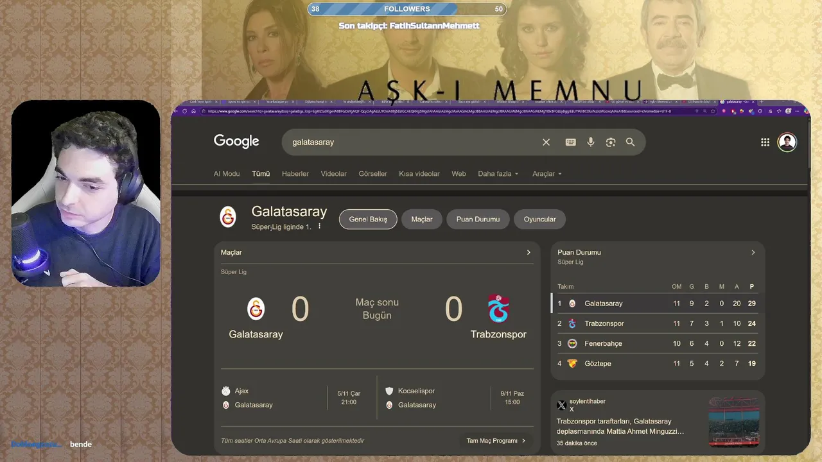Select the Genel Bakış chip

tap(368, 219)
